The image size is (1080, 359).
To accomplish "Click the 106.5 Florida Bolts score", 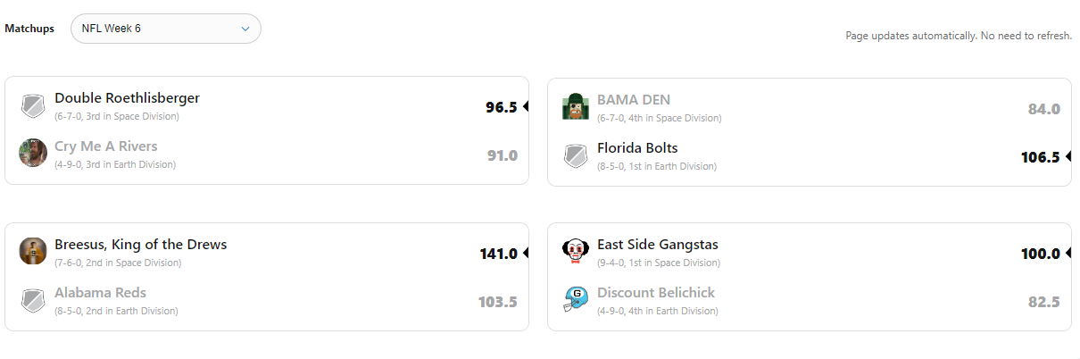I will pyautogui.click(x=1040, y=157).
